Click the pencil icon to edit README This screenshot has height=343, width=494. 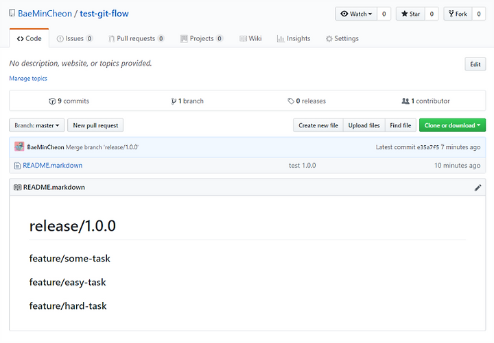[x=478, y=188]
